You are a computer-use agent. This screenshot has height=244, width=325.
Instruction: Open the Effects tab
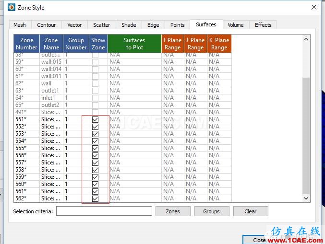pos(263,25)
